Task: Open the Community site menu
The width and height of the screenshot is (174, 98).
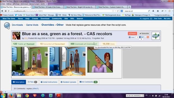Action: point(57,19)
